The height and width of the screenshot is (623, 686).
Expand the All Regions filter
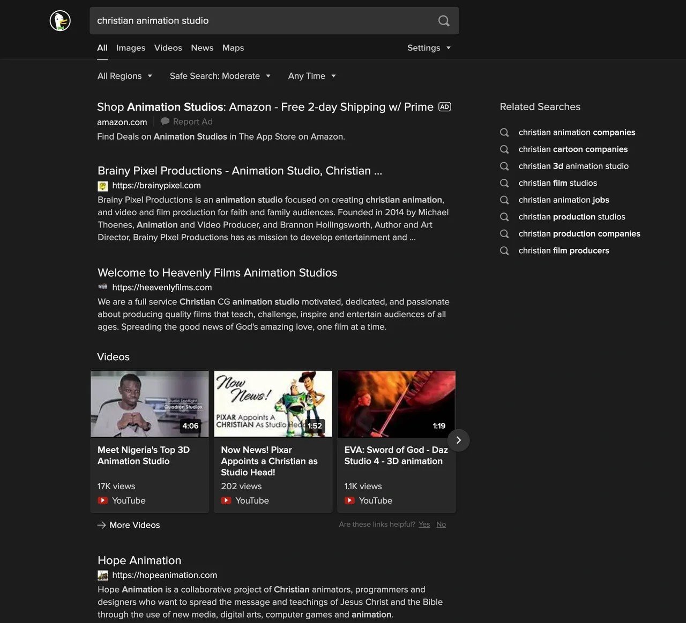click(124, 76)
